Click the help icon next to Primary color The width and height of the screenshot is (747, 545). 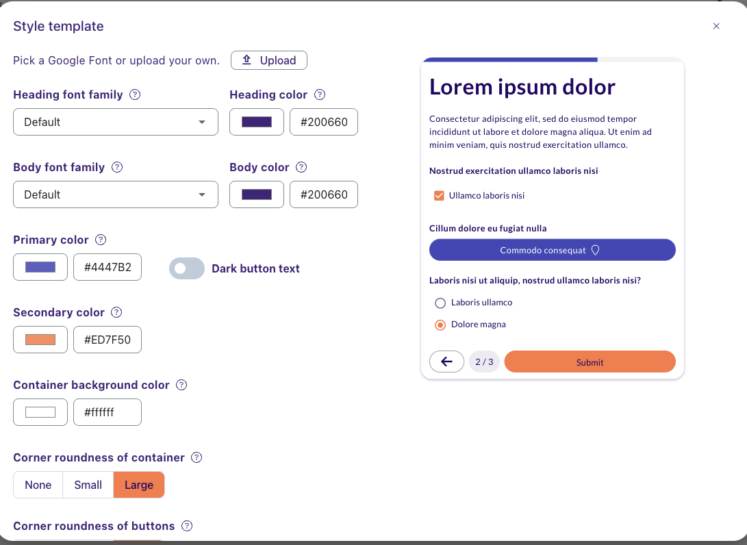101,240
